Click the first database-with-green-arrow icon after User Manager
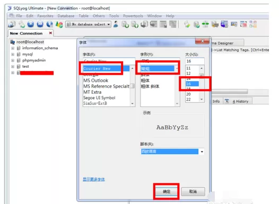This screenshot has width=279, height=204. 125,24
